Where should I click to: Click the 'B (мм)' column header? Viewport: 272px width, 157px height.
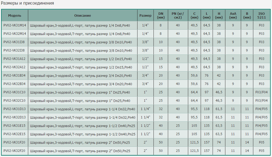(247, 16)
